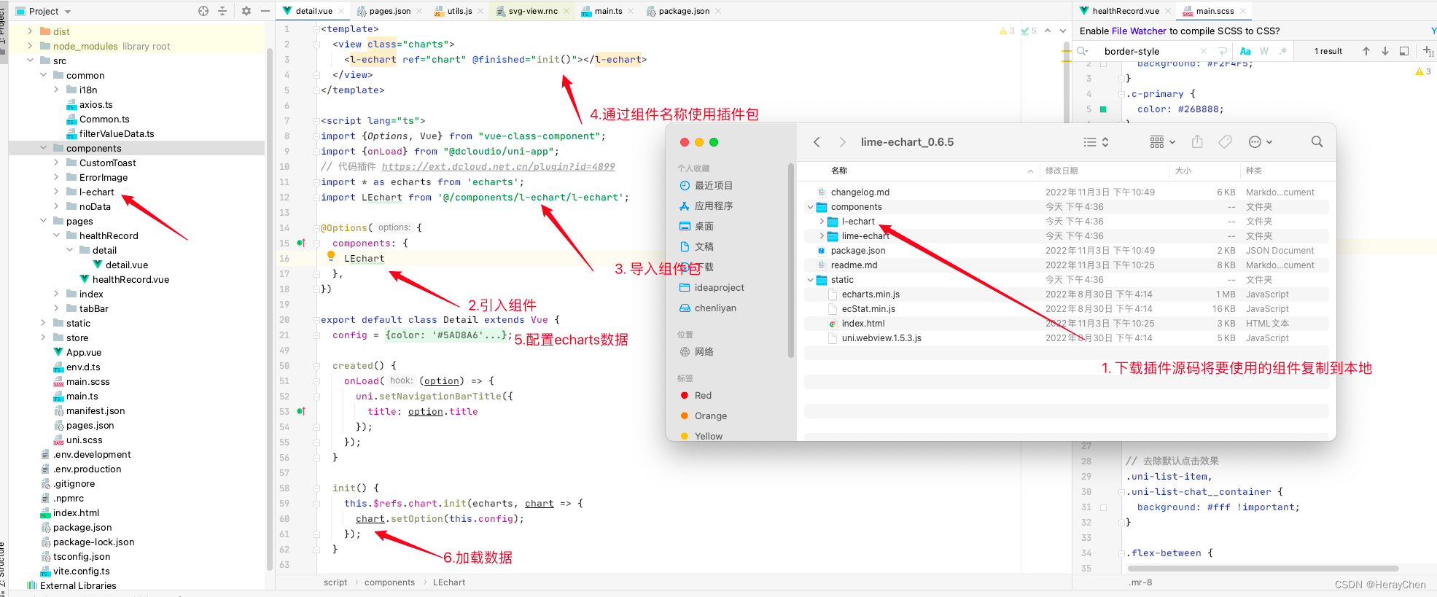Viewport: 1437px width, 597px height.
Task: Select the Orange tag in Finder sidebar
Action: click(x=704, y=415)
